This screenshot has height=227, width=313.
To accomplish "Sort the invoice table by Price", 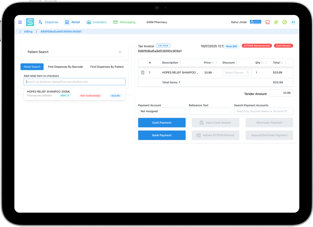I will [x=212, y=63].
